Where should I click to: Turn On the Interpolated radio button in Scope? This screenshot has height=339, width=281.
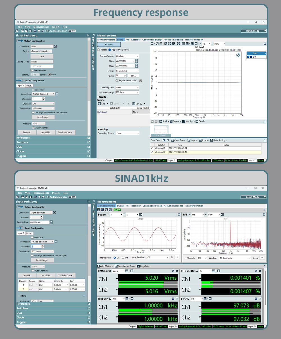click(x=115, y=258)
